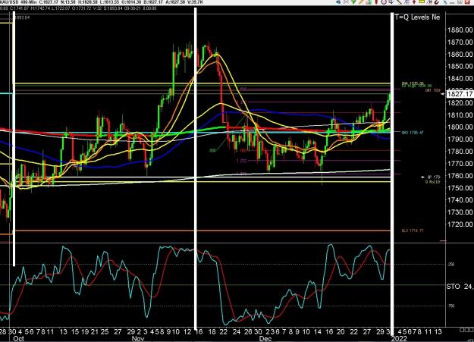The width and height of the screenshot is (474, 342).
Task: Click the 1720.00 price axis label
Action: [x=460, y=224]
